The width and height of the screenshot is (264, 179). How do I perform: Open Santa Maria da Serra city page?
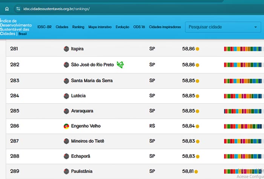tap(92, 80)
